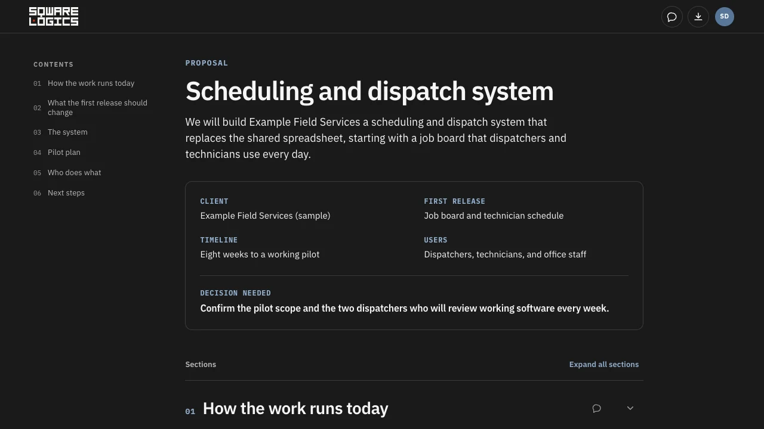
Task: Click the client value 'Example Field Services (sample)'
Action: [265, 216]
